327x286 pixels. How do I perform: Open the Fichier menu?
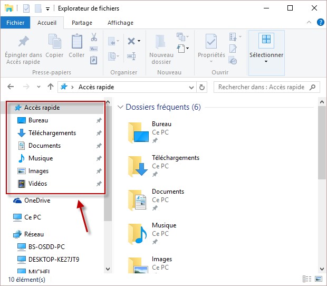point(15,23)
